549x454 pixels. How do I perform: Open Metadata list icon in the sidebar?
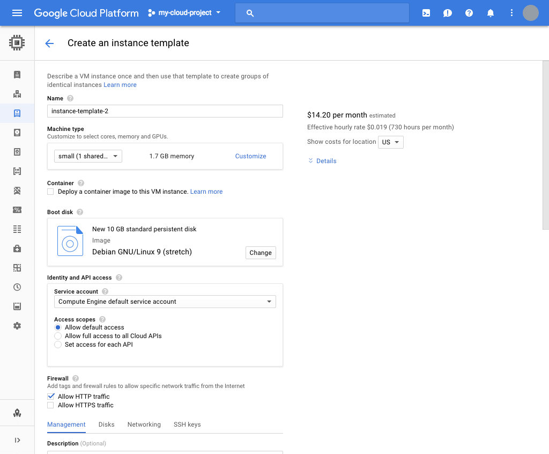coord(17,229)
